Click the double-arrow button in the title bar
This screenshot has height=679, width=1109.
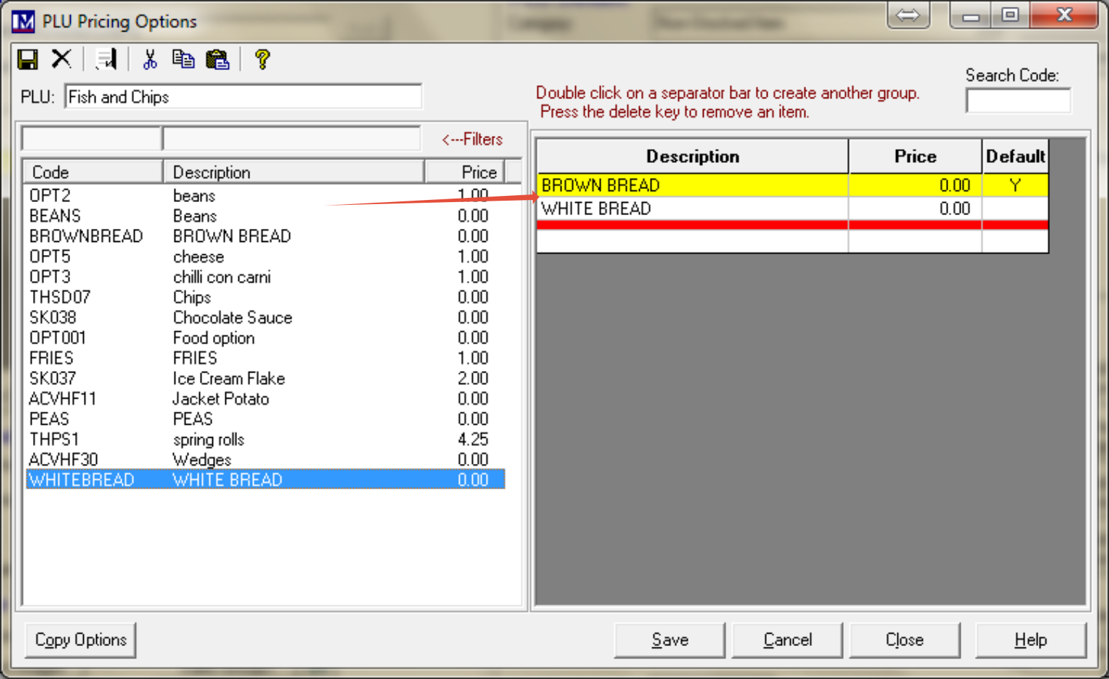click(908, 15)
